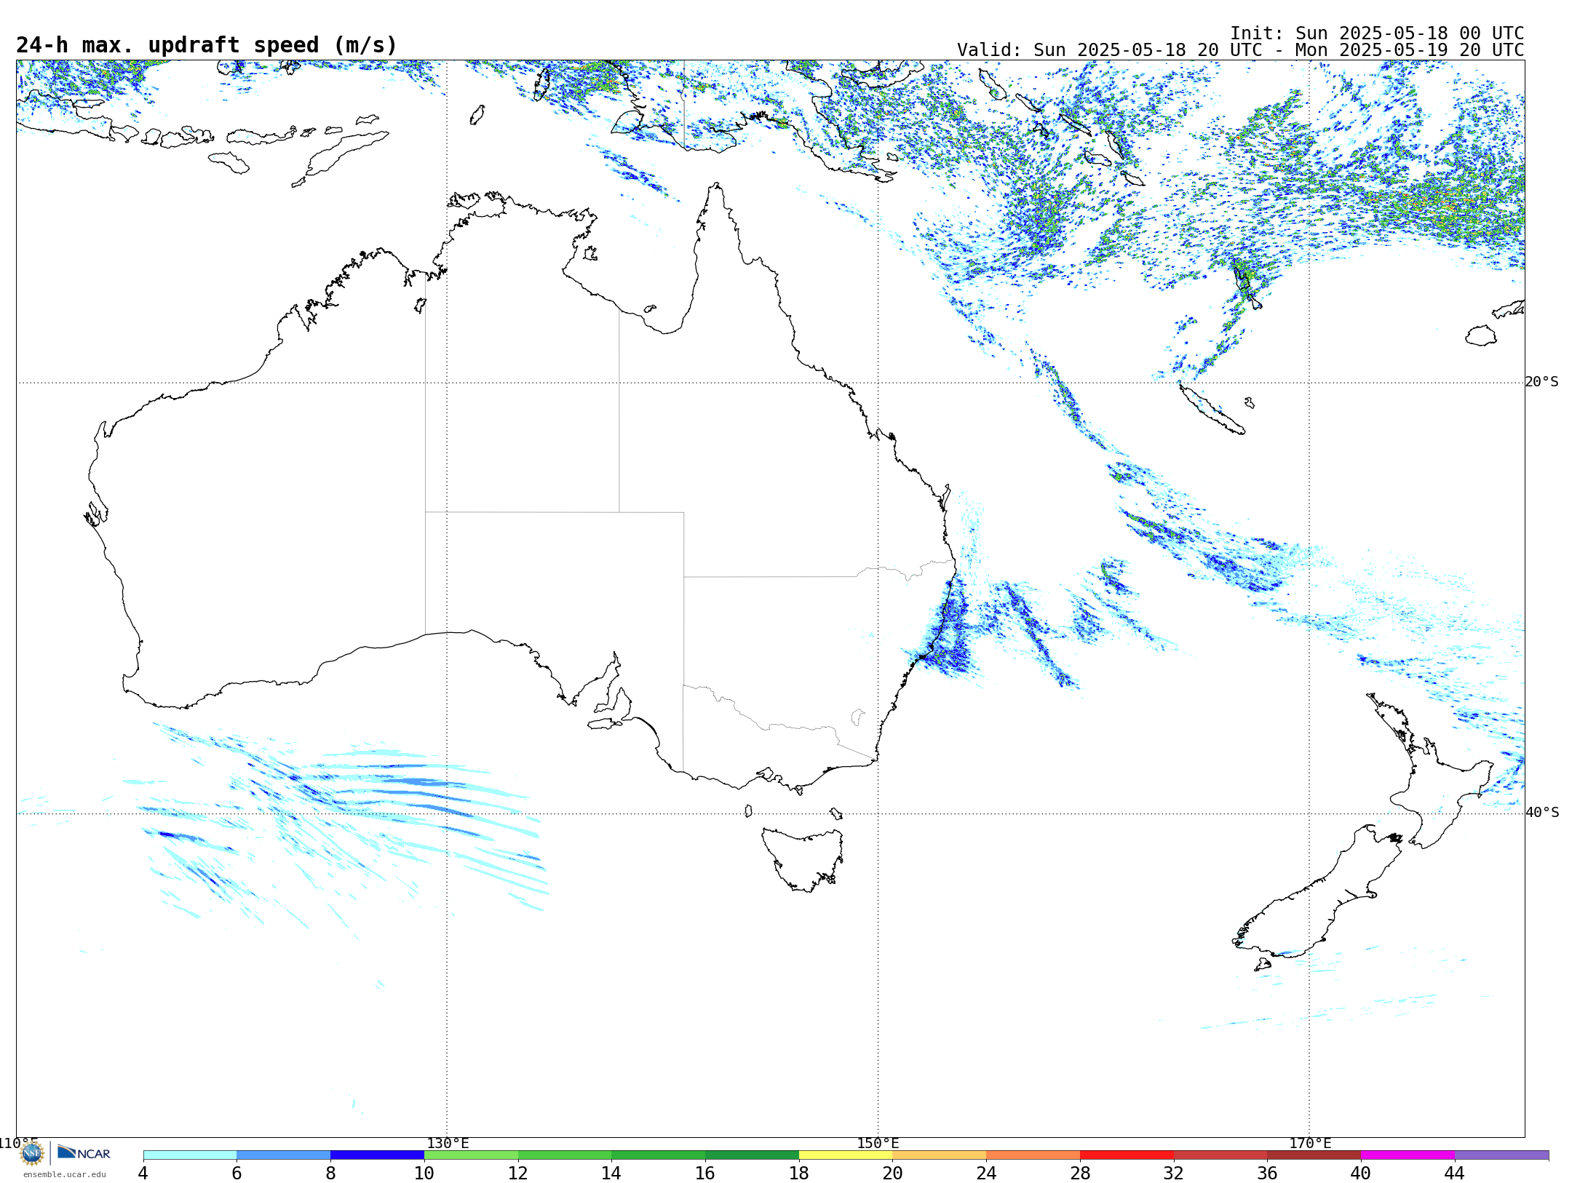Click colorbar tick label "8"
The width and height of the screenshot is (1572, 1183).
(x=330, y=1174)
